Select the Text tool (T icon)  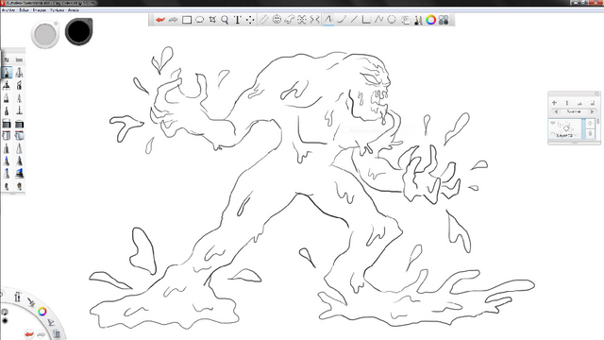237,20
